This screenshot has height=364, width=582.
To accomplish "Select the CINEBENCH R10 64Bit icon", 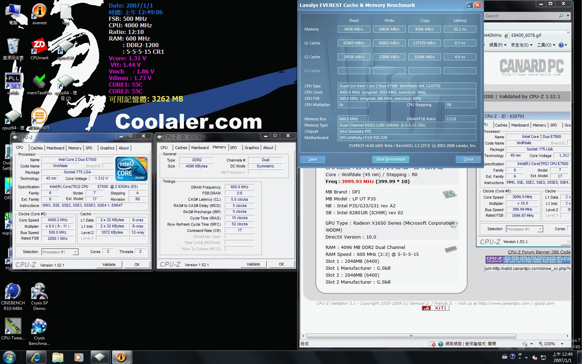I will click(x=13, y=296).
